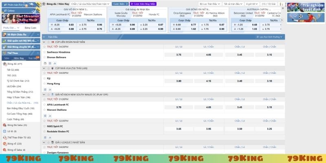Image resolution: width=326 pixels, height=163 pixels.
Task: Open Thể Thao Điện Tử esports icon
Action: [4, 137]
